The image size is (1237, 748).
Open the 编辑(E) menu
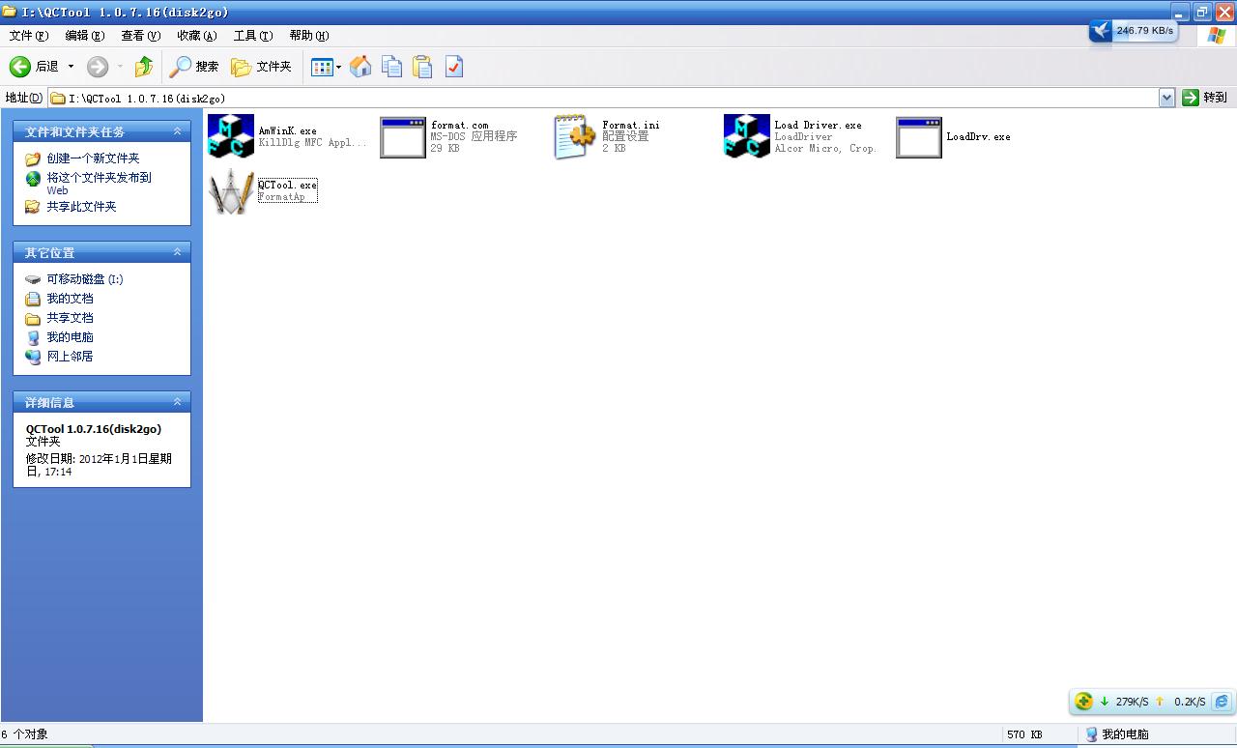pyautogui.click(x=84, y=36)
